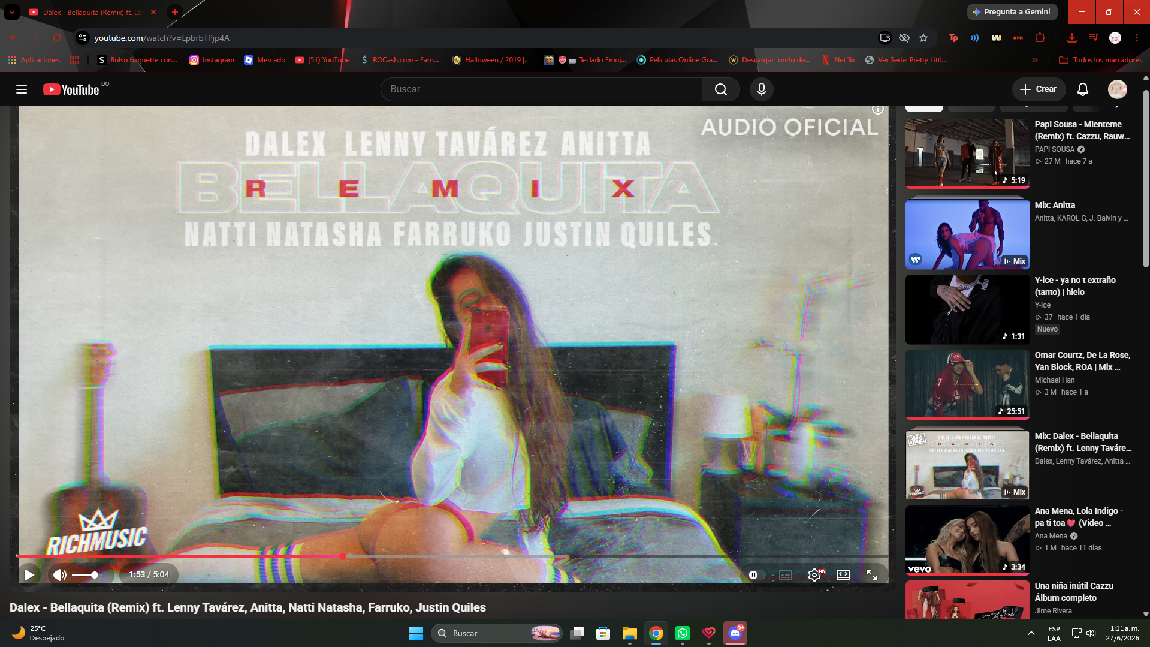This screenshot has width=1150, height=647.
Task: Open Task View on the taskbar
Action: point(577,633)
